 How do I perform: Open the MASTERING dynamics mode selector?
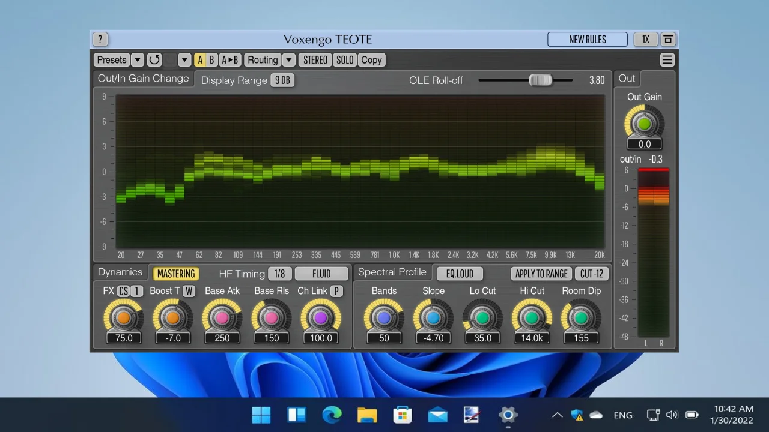tap(176, 274)
